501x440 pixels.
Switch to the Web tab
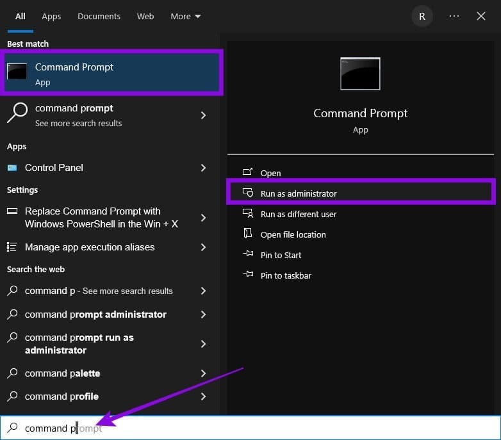tap(145, 16)
